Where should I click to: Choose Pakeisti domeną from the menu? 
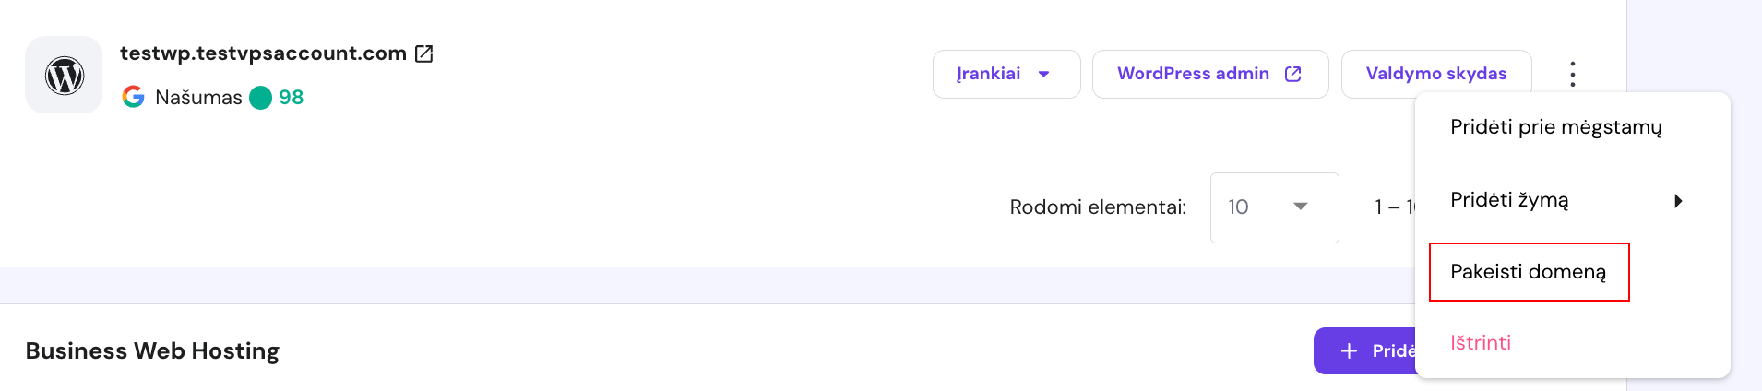[x=1529, y=272]
